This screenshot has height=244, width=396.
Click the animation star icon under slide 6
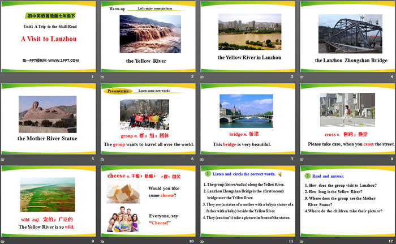pyautogui.click(x=102, y=159)
